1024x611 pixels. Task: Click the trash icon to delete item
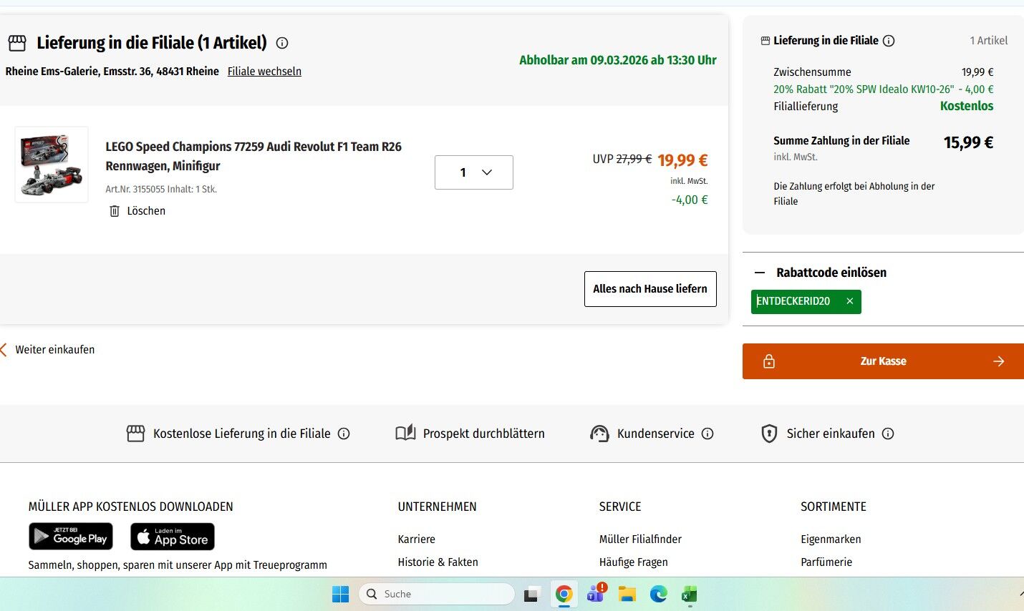115,211
